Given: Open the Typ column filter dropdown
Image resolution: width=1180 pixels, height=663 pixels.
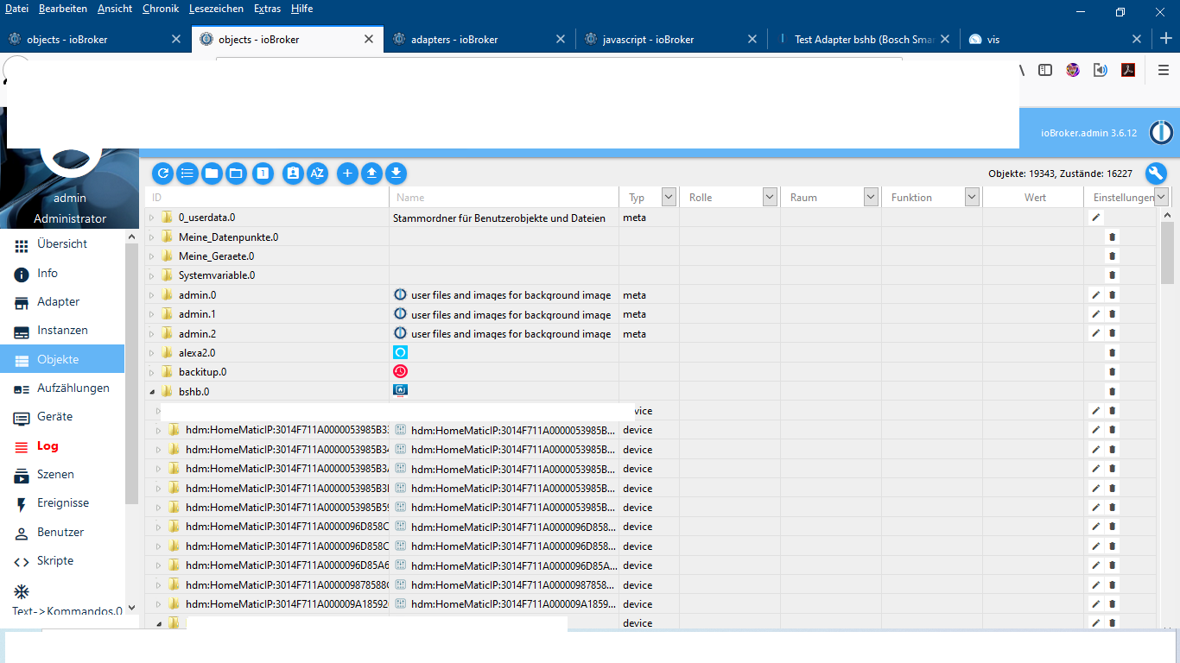Looking at the screenshot, I should click(669, 197).
